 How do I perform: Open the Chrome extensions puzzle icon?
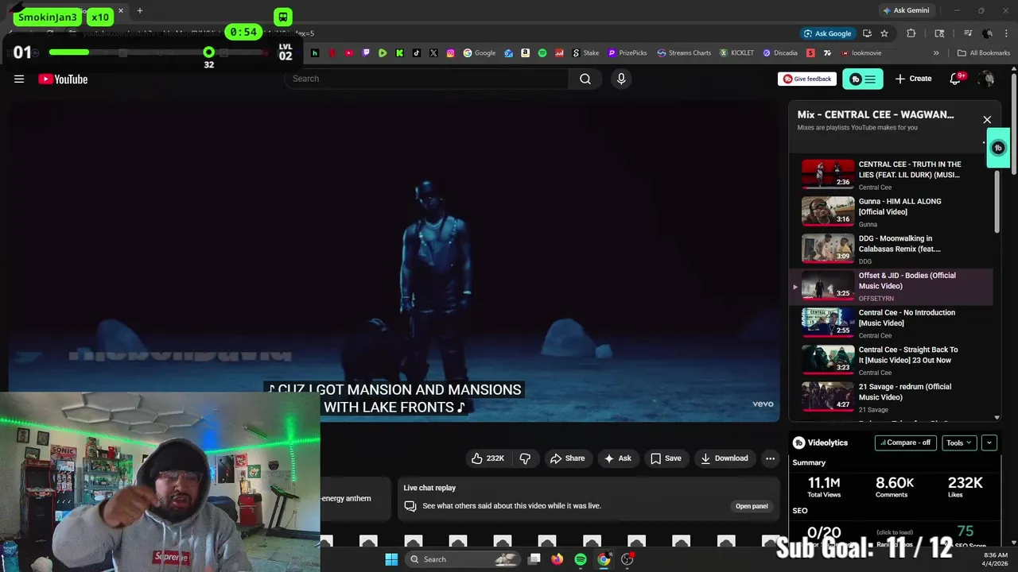(911, 33)
